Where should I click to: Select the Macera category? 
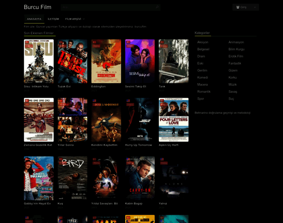point(202,84)
